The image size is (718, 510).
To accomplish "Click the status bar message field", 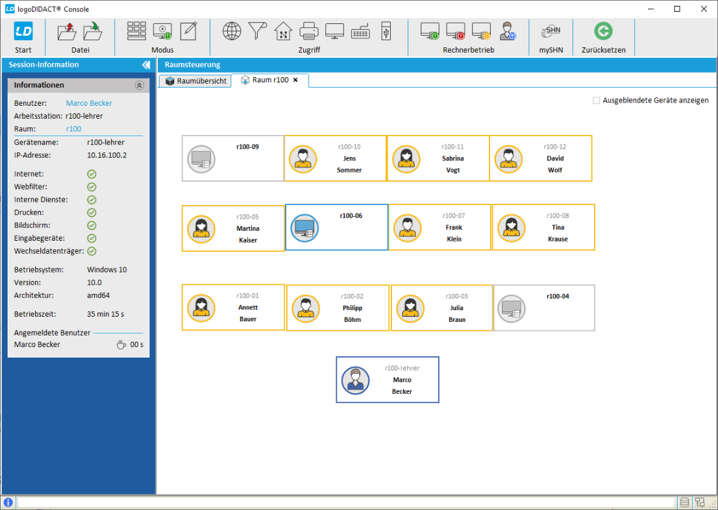I will tap(346, 502).
